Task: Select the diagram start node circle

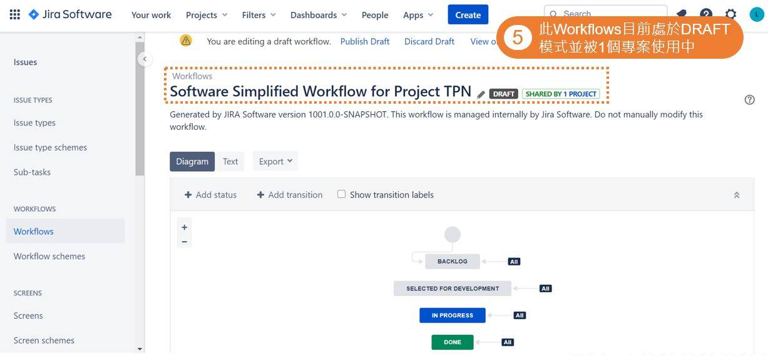Action: pyautogui.click(x=453, y=235)
